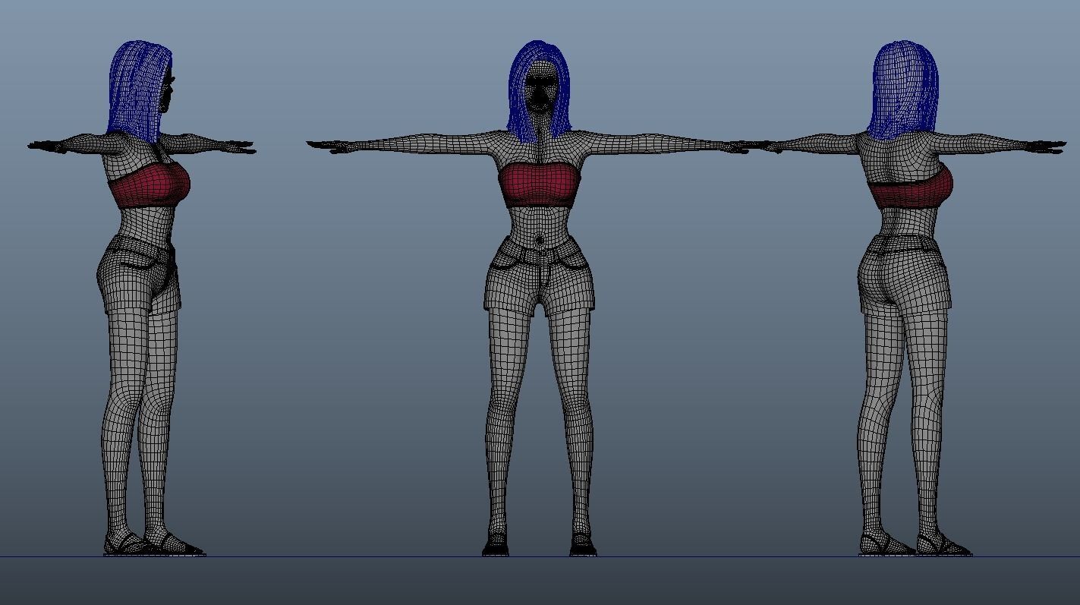
Task: Select the shorts on the side-view model
Action: pyautogui.click(x=140, y=275)
